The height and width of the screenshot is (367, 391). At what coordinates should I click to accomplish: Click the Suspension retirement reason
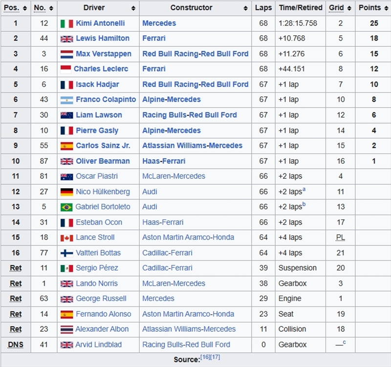coord(298,268)
